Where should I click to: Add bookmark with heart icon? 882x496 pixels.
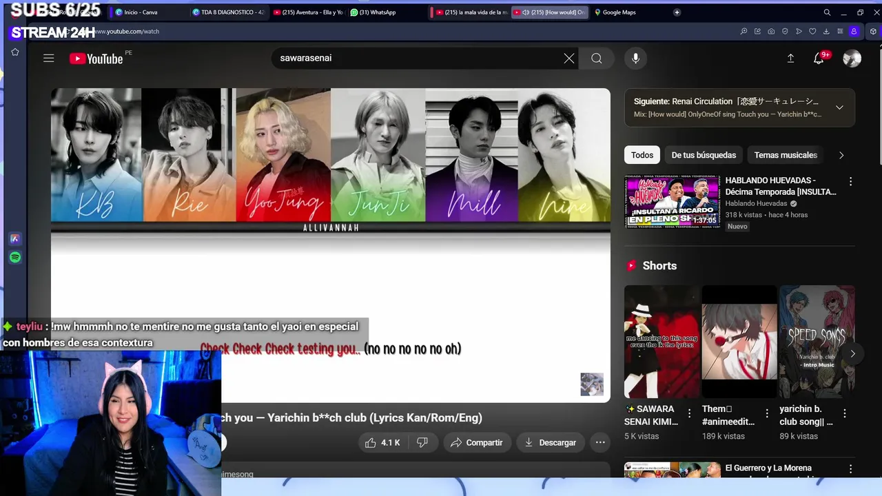[812, 32]
